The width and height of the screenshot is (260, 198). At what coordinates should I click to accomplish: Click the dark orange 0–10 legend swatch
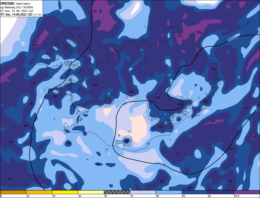[13, 192]
